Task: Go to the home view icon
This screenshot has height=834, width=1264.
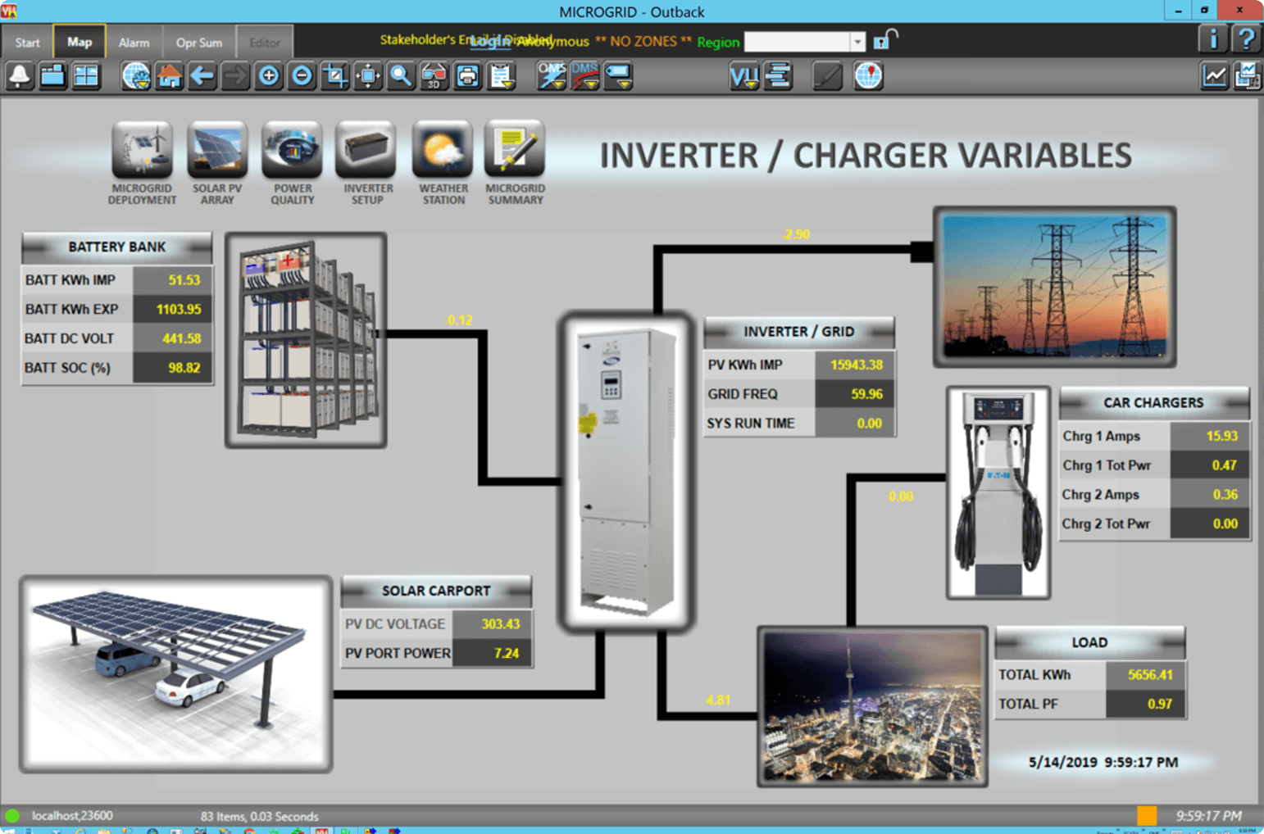Action: coord(169,76)
